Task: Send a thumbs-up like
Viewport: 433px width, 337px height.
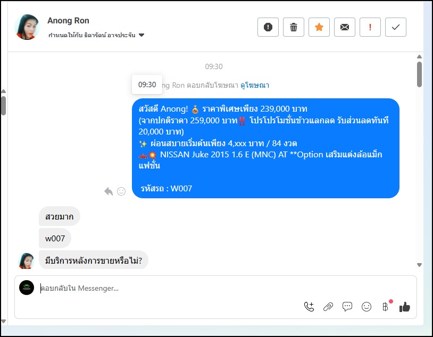Action: click(x=405, y=307)
